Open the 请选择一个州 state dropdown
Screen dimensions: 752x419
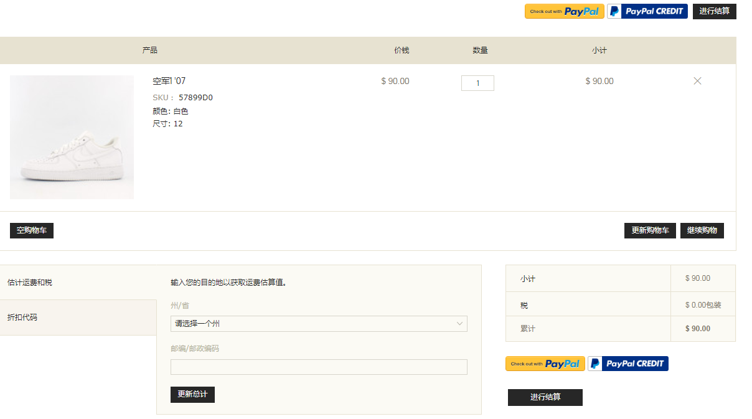click(319, 324)
